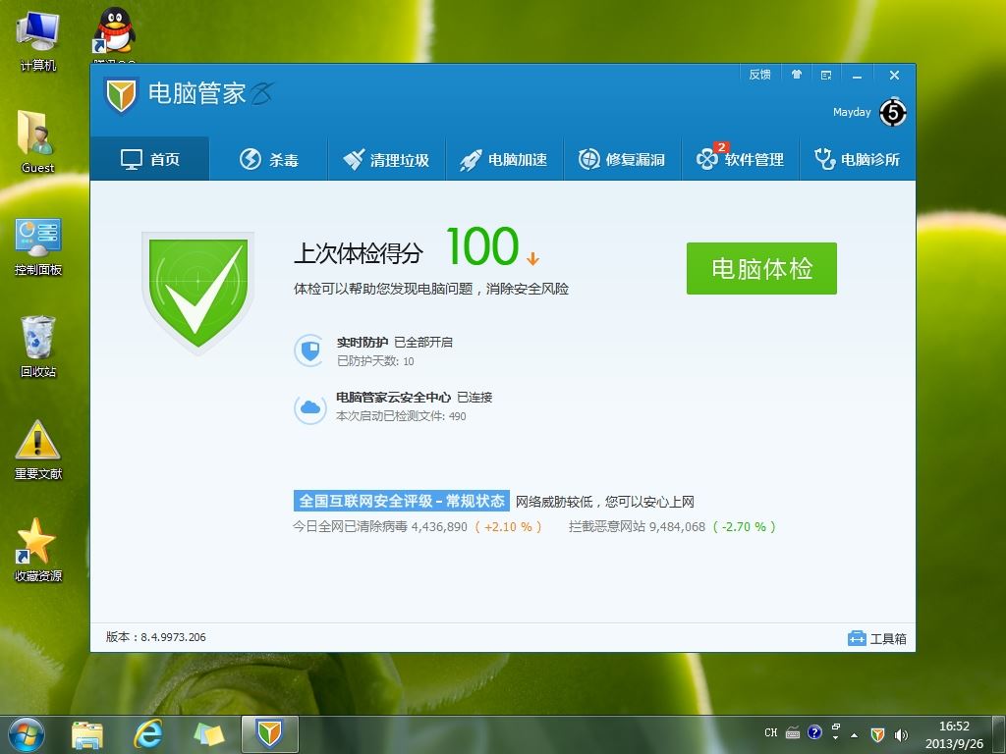Image resolution: width=1006 pixels, height=754 pixels.
Task: Open the main menu icon in title bar
Action: [826, 75]
